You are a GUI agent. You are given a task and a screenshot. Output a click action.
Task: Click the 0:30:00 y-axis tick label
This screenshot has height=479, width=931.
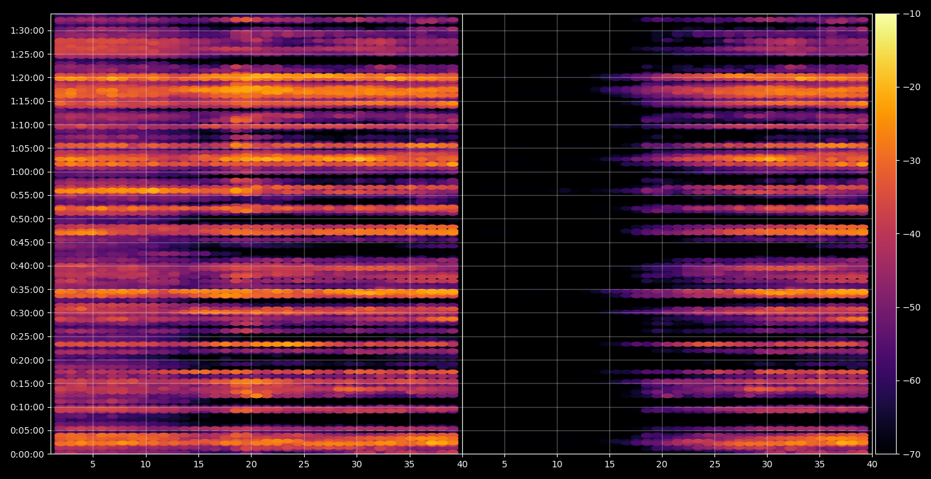(x=27, y=313)
